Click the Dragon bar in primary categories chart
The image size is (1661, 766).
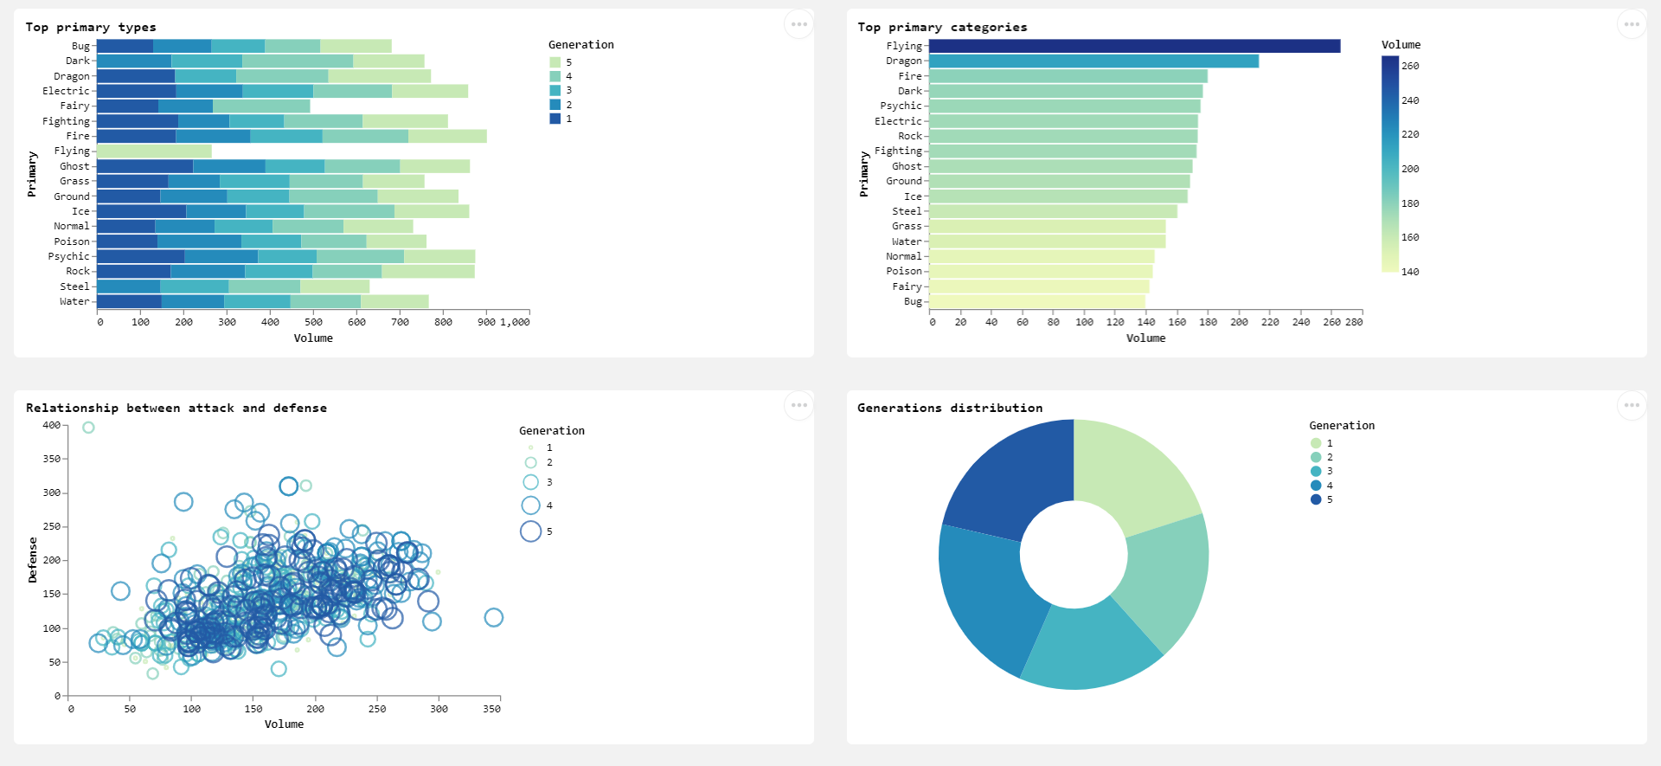pos(1093,61)
